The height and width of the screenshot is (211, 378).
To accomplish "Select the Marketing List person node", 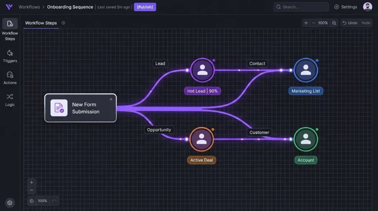I will [306, 70].
